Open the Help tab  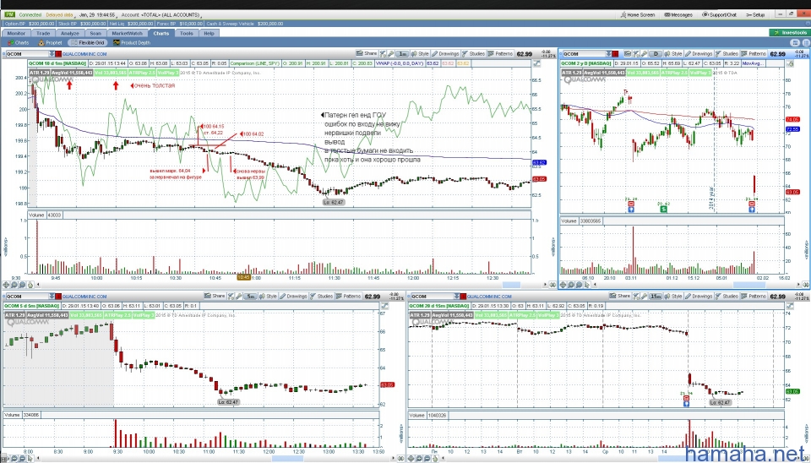[x=209, y=33]
